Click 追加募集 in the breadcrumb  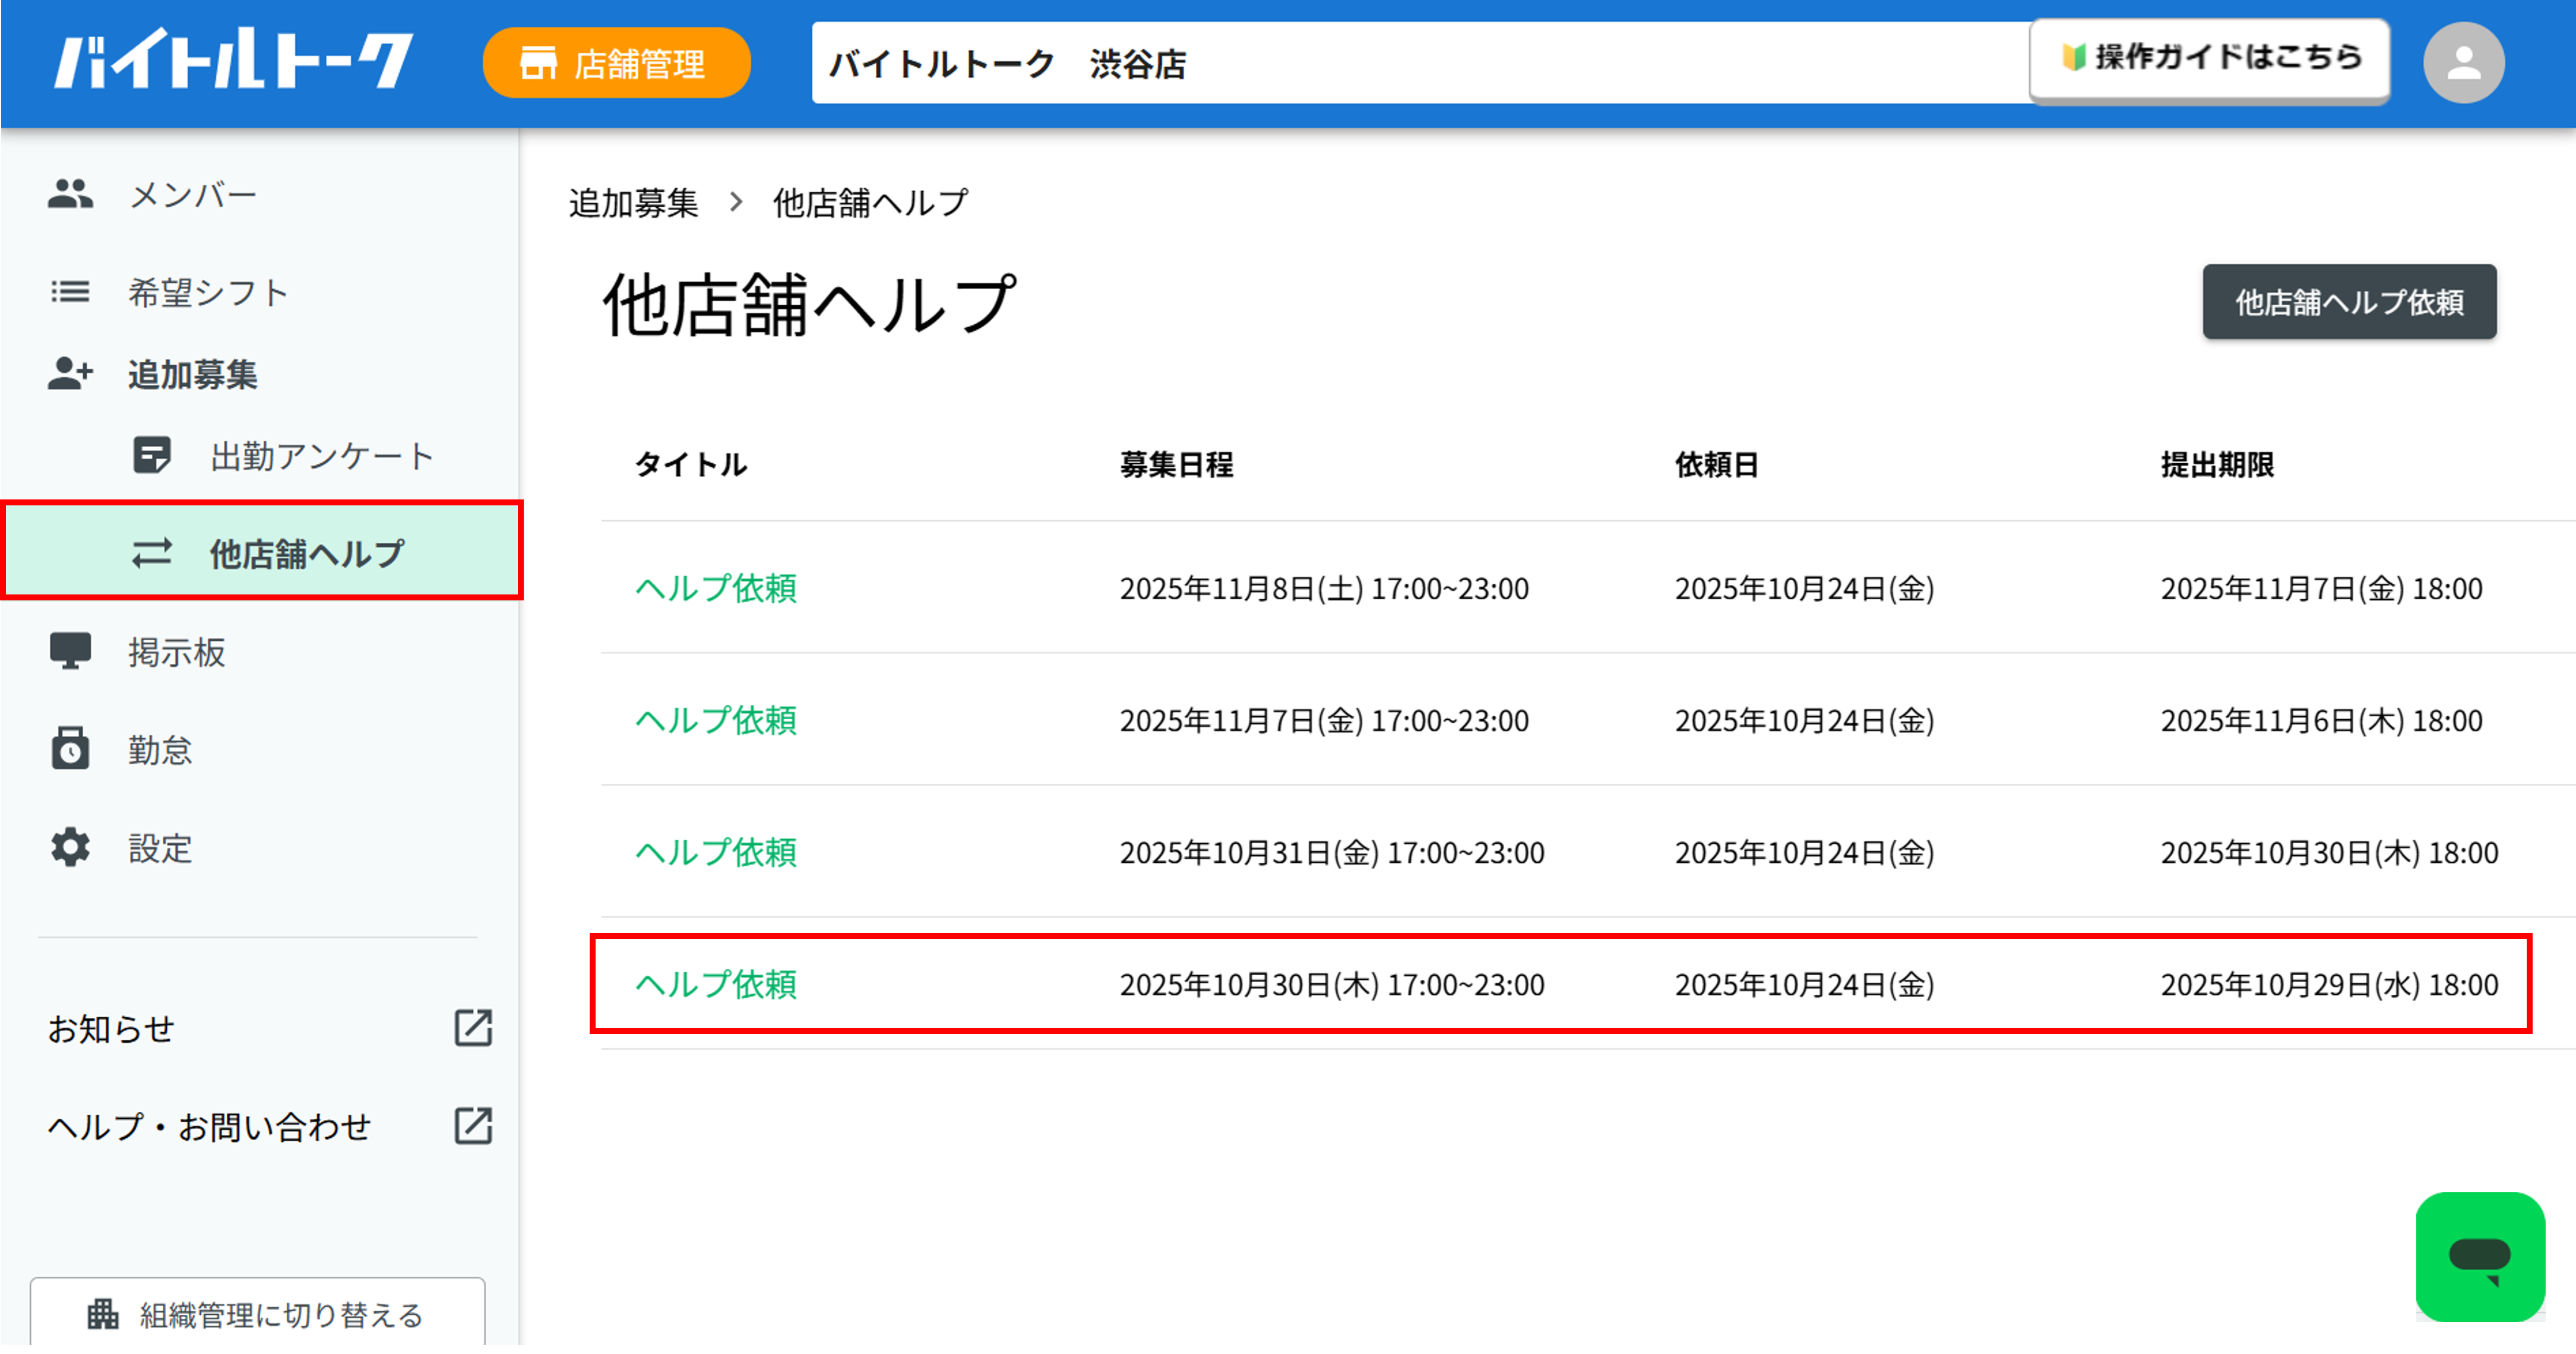633,202
